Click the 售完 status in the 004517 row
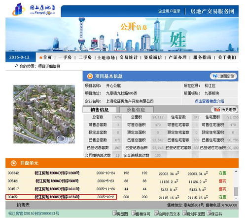The height and width of the screenshot is (218, 246). (223, 189)
